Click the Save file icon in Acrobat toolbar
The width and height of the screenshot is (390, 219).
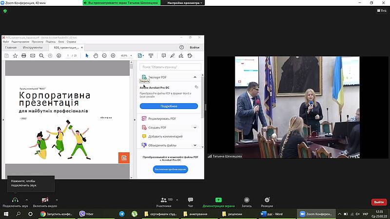pos(6,55)
